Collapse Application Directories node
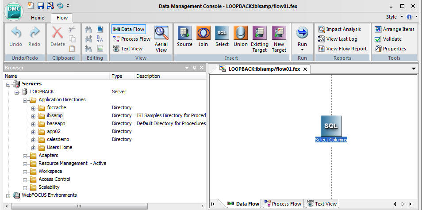The height and width of the screenshot is (210, 422). click(x=25, y=100)
